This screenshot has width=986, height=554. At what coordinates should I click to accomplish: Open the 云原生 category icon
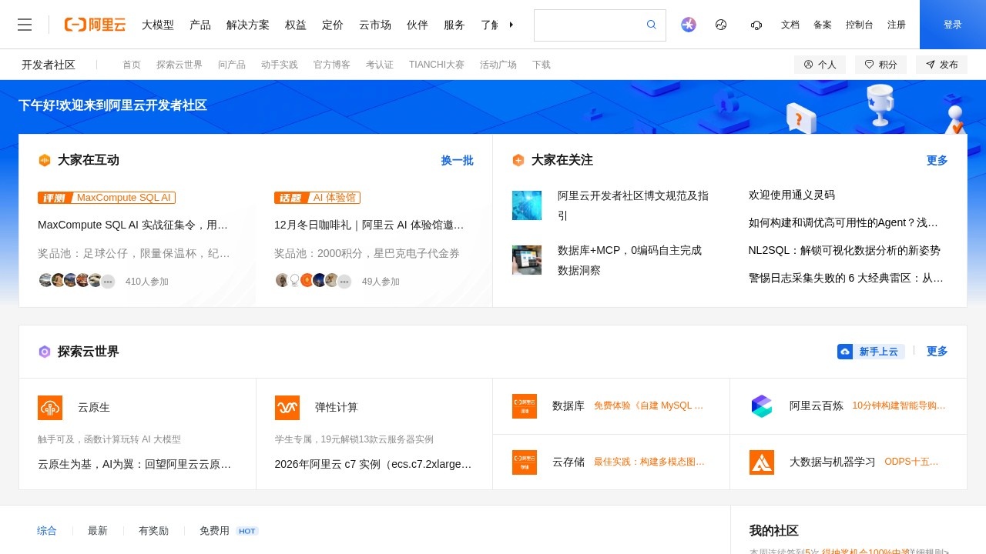pos(49,407)
